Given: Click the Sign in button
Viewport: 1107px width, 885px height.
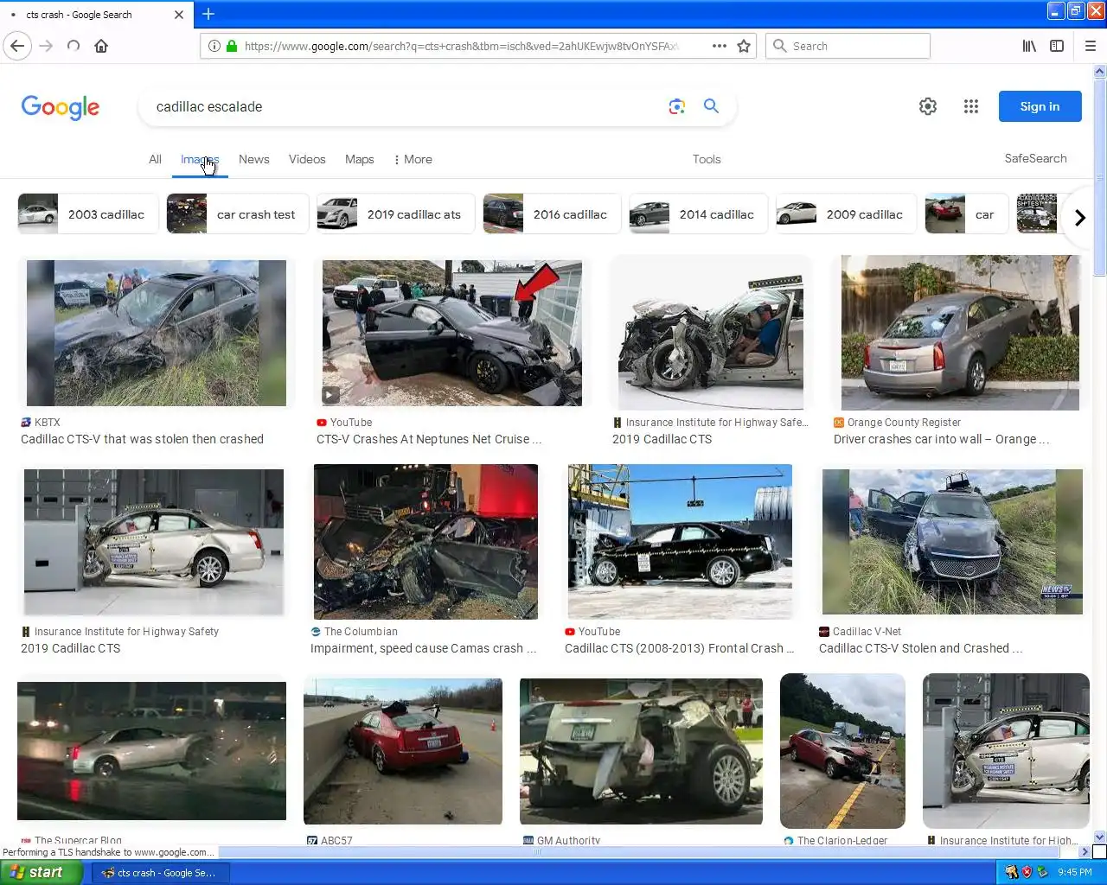Looking at the screenshot, I should [1040, 106].
